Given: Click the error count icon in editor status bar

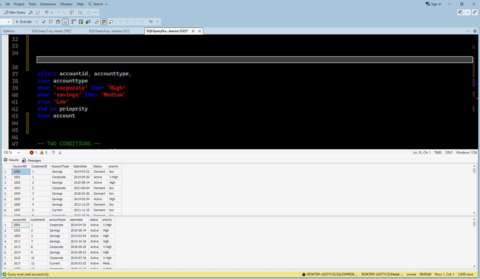Looking at the screenshot, I should click(32, 153).
